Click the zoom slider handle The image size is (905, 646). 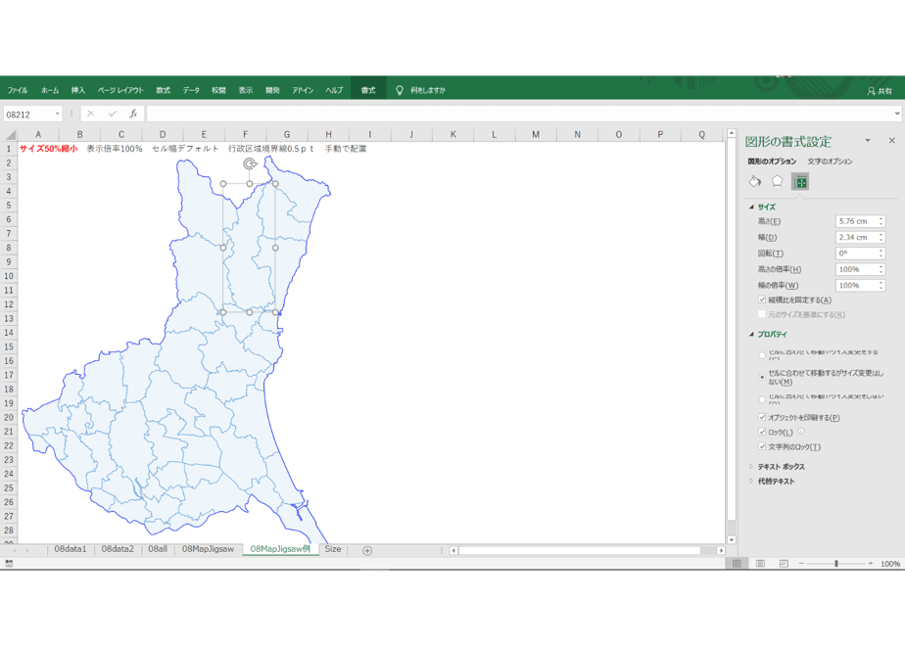point(835,564)
